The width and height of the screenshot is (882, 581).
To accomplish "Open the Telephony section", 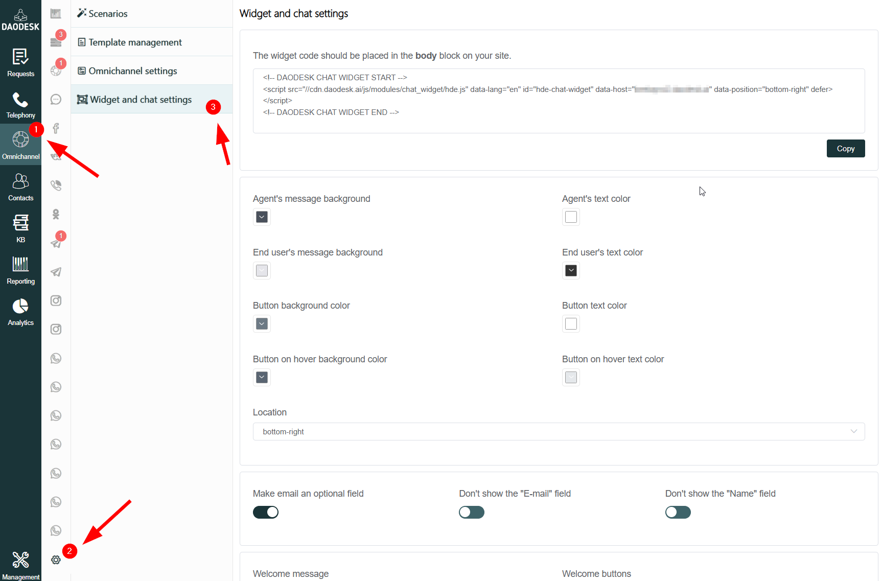I will click(20, 104).
